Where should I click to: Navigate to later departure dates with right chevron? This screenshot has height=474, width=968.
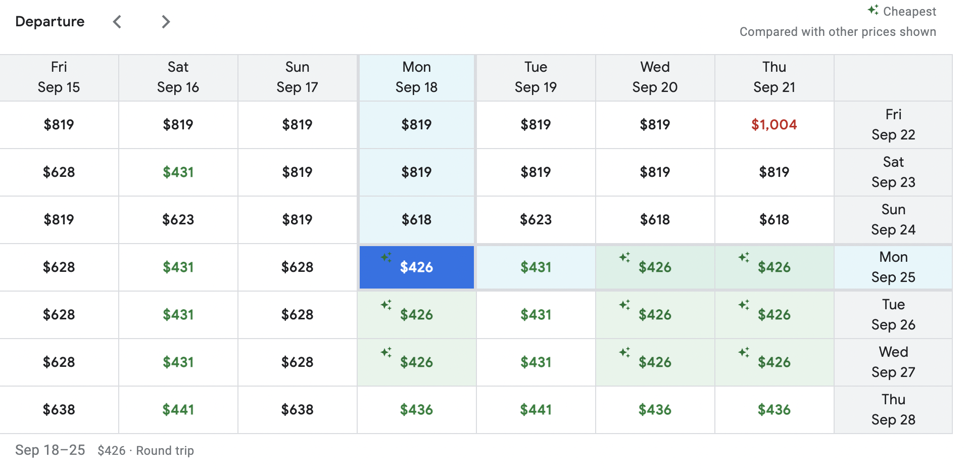[x=165, y=22]
